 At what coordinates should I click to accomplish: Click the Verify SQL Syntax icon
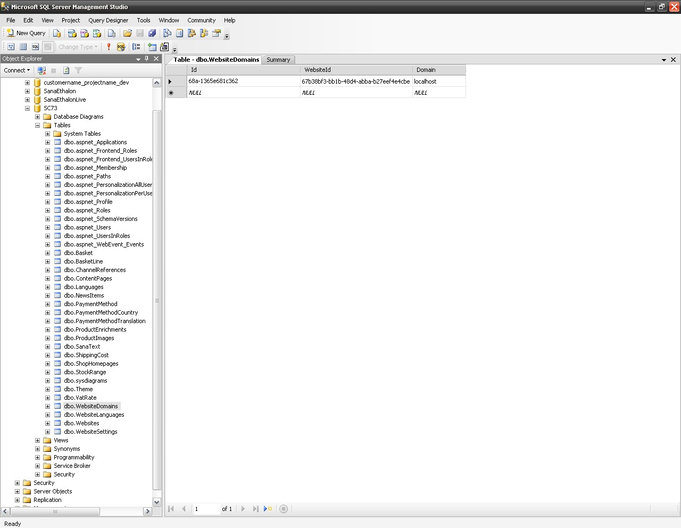(121, 47)
